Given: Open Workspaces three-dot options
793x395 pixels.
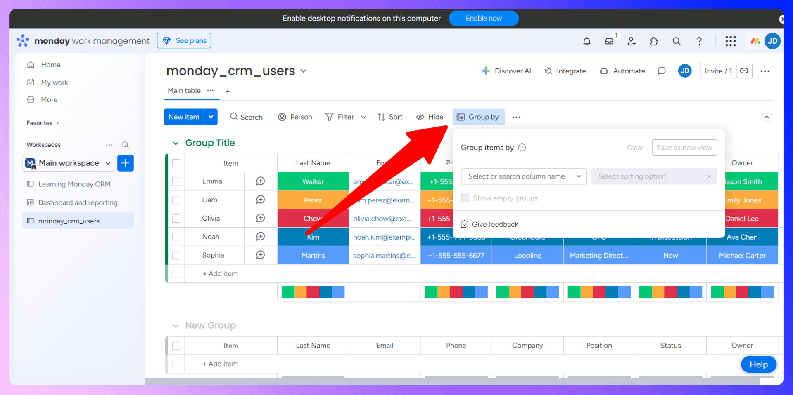Looking at the screenshot, I should pyautogui.click(x=109, y=145).
